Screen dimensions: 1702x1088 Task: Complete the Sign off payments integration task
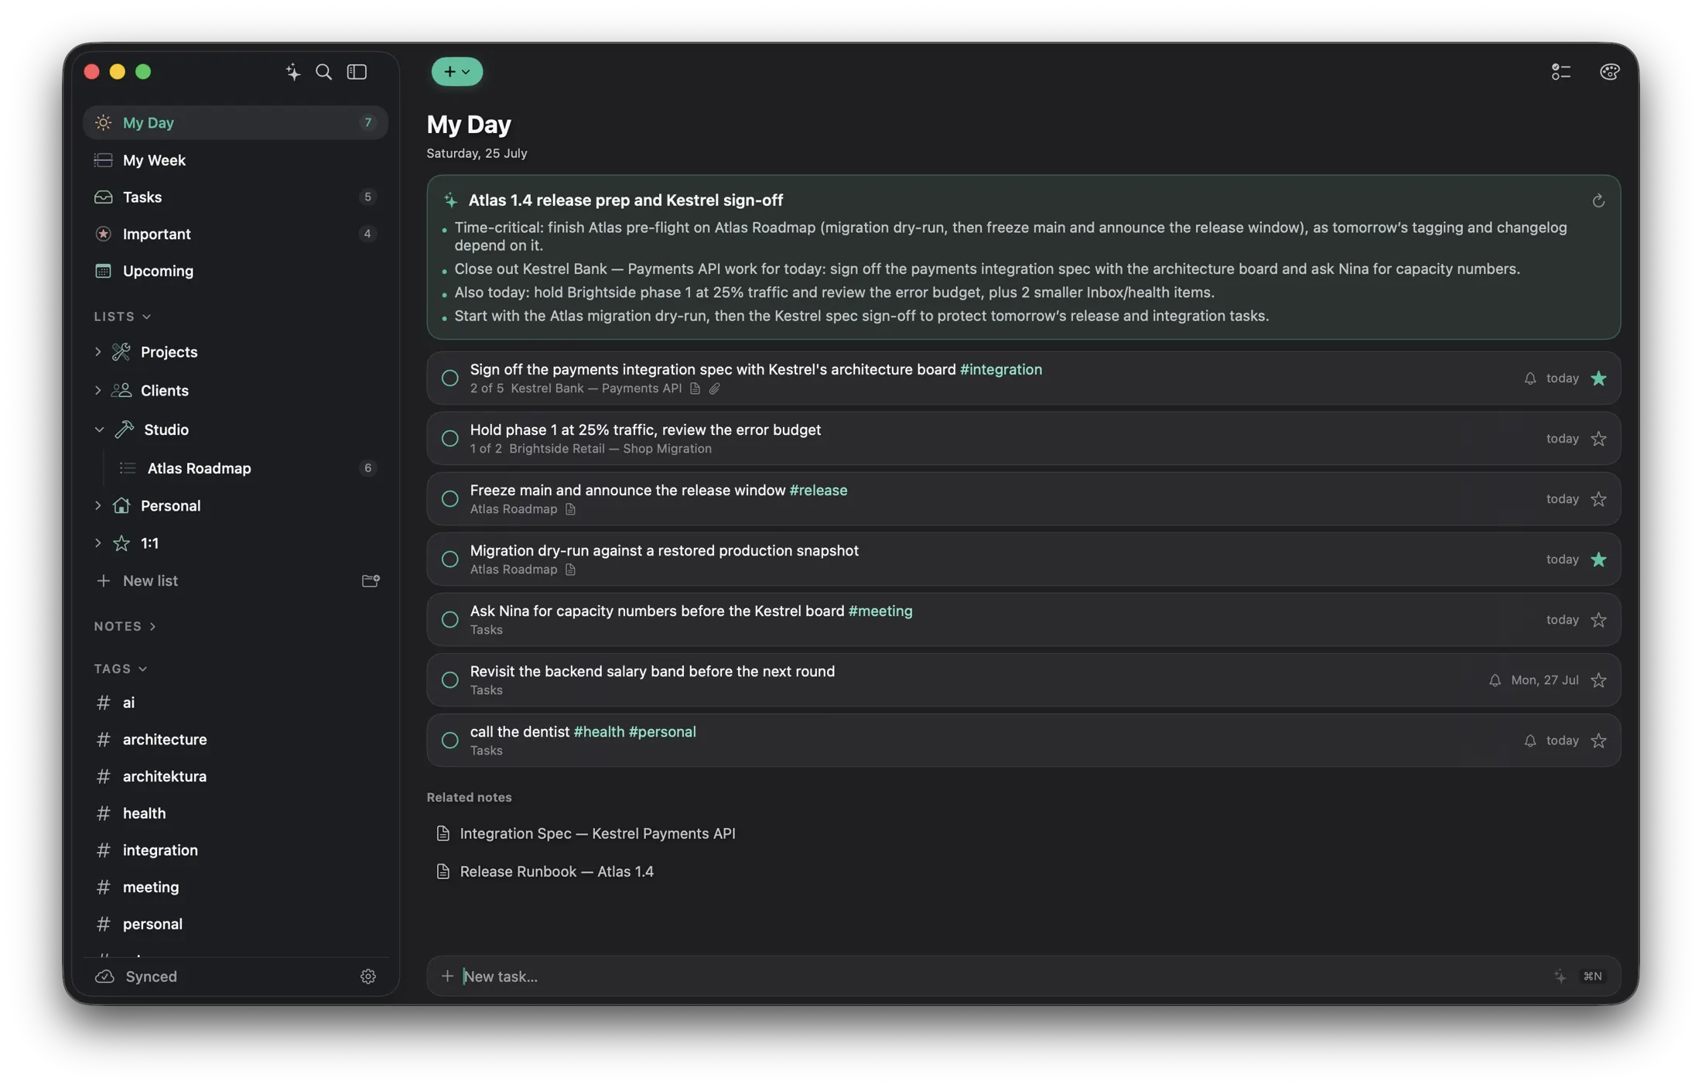[449, 378]
